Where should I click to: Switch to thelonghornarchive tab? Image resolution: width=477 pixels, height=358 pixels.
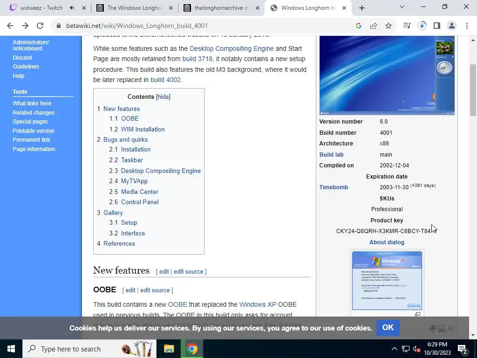[x=221, y=8]
